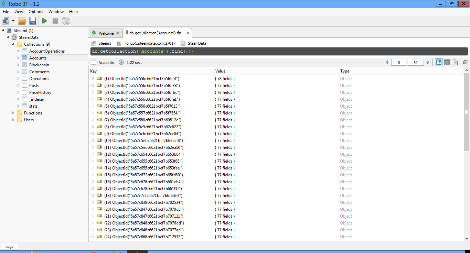470x253 pixels.
Task: Click the Rotate output orientation icon
Action: pyautogui.click(x=66, y=21)
